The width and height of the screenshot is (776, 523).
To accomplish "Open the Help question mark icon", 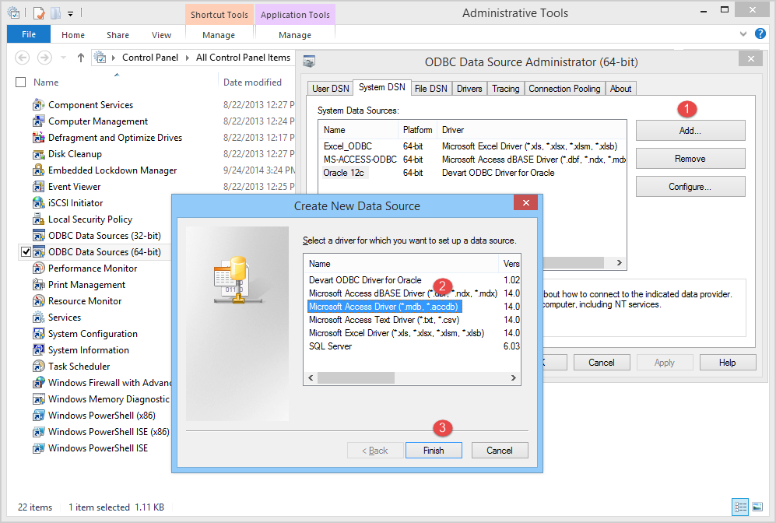I will (x=760, y=33).
